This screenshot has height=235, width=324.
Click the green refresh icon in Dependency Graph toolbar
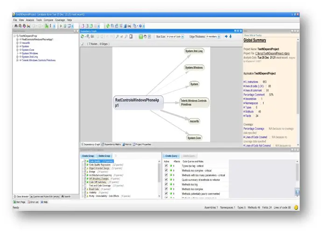[x=82, y=36]
